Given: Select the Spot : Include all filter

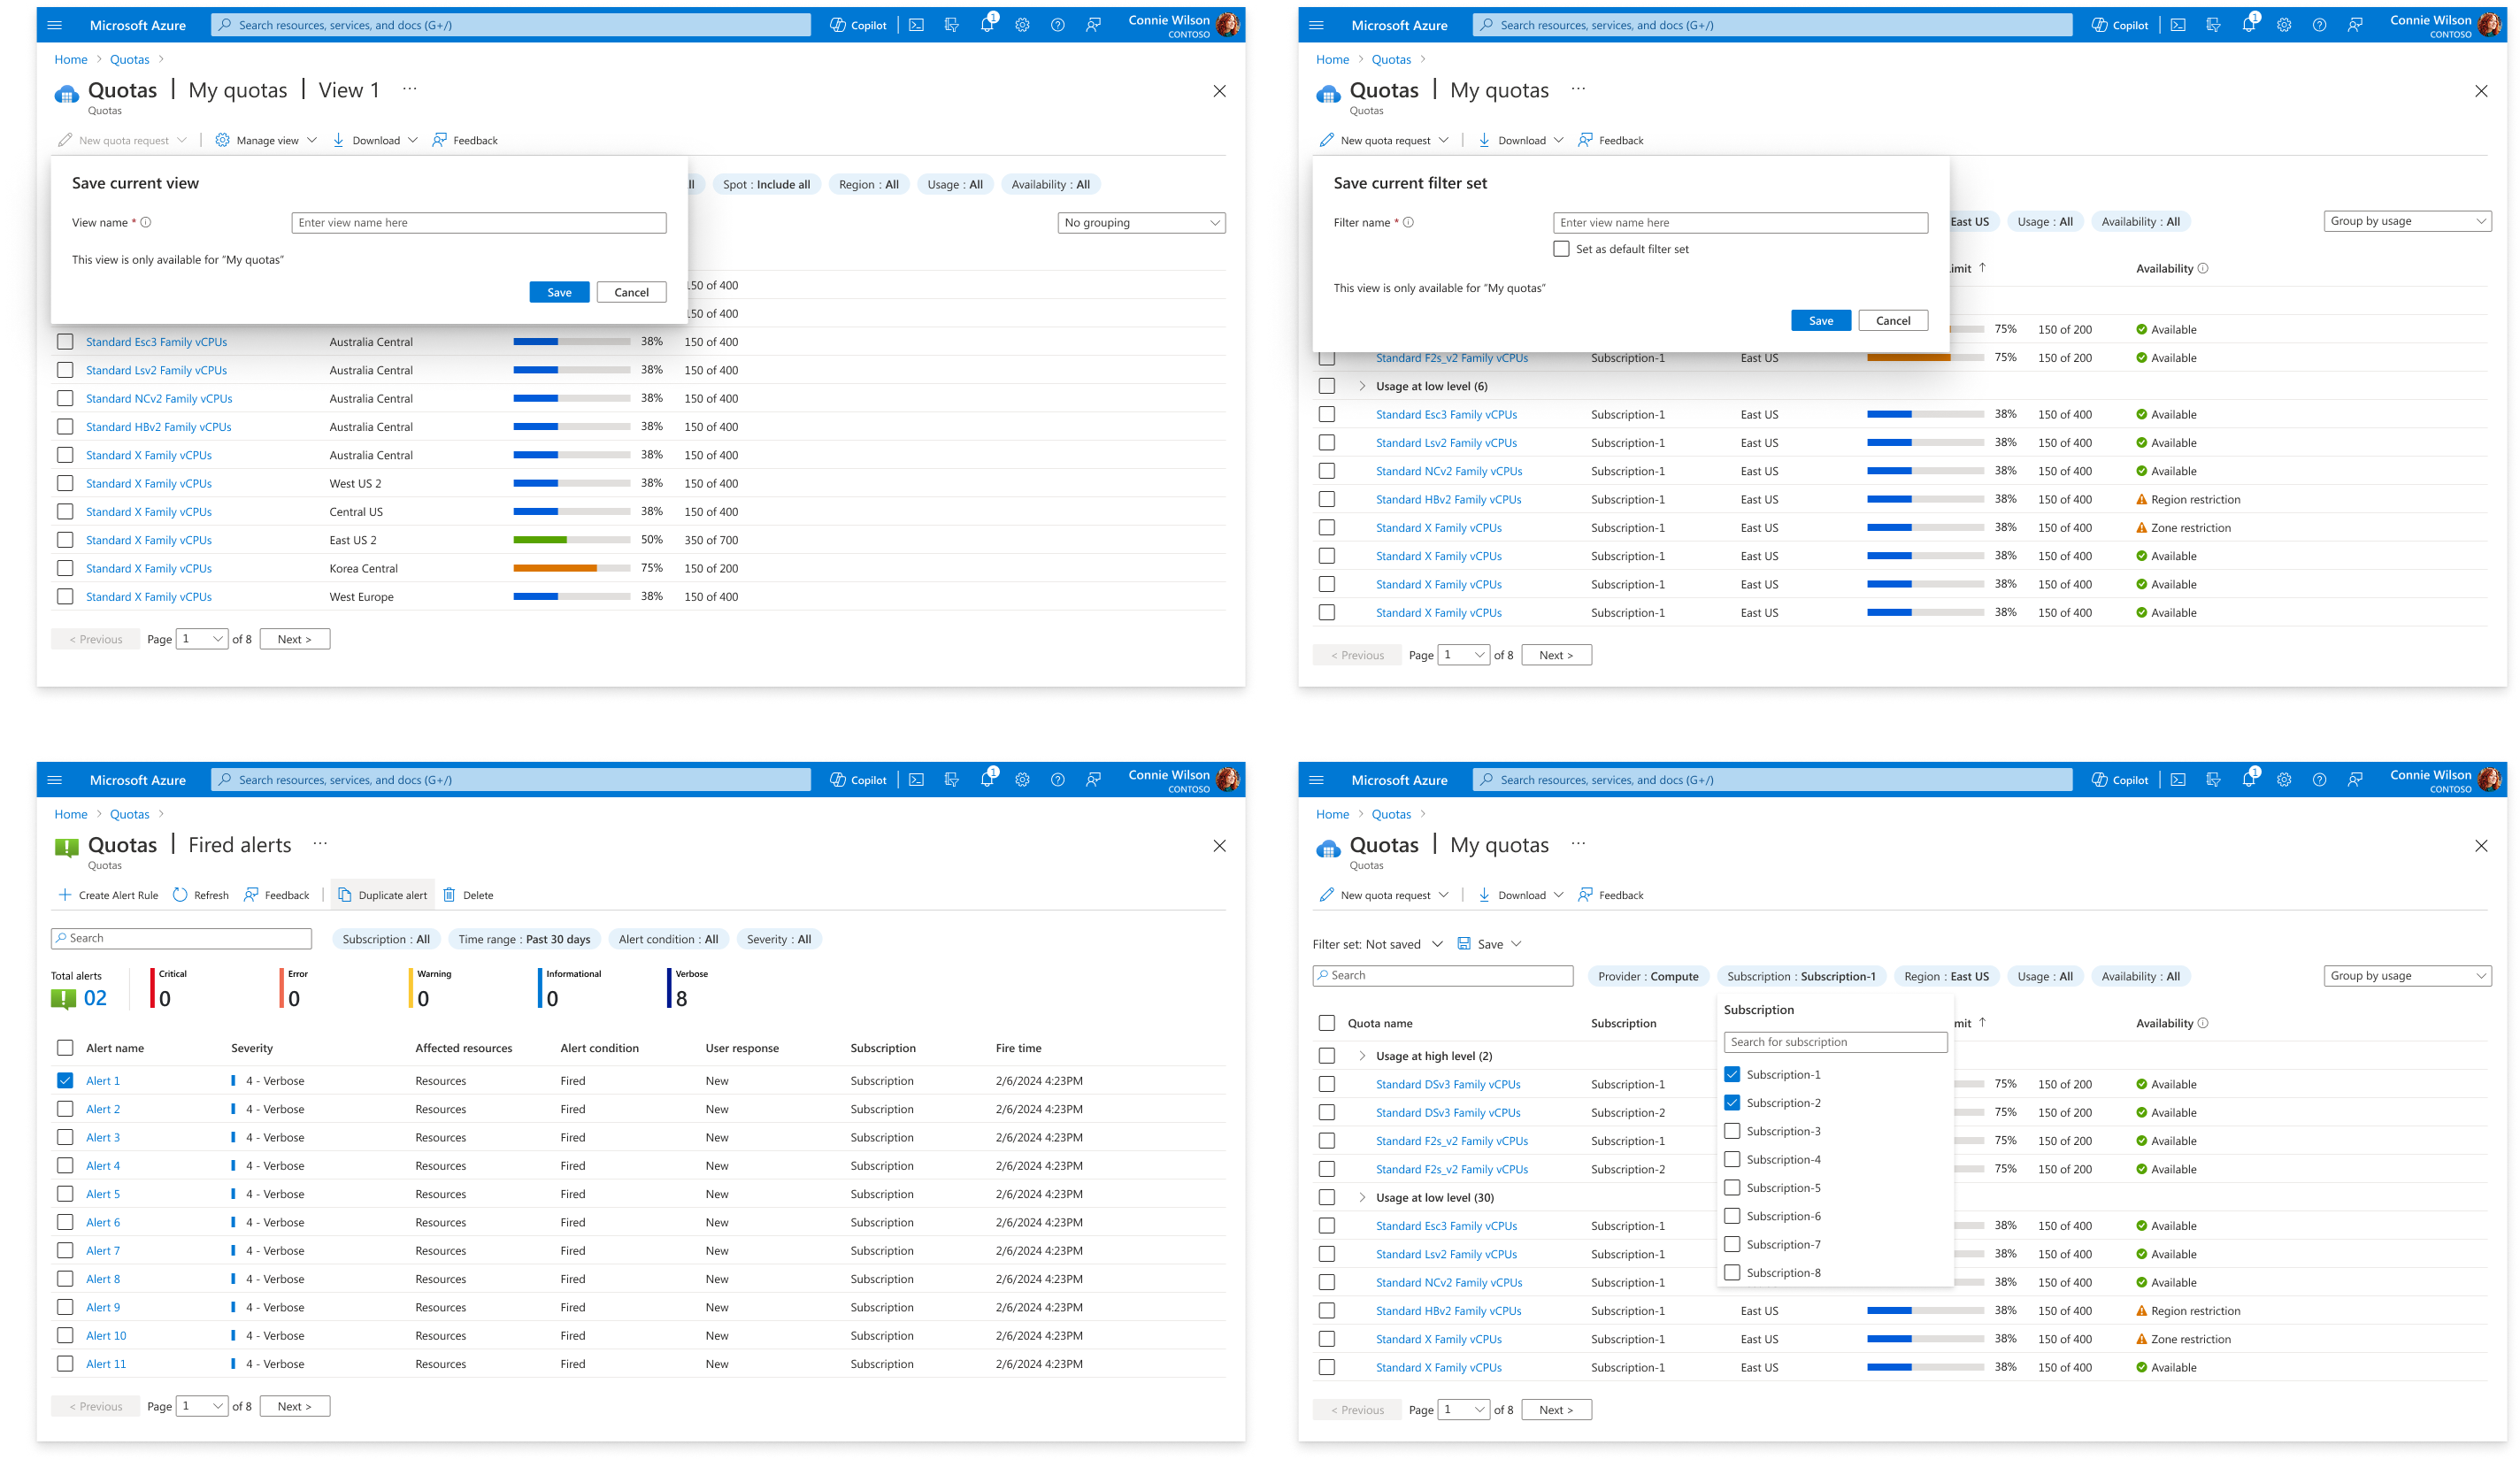Looking at the screenshot, I should click(766, 184).
